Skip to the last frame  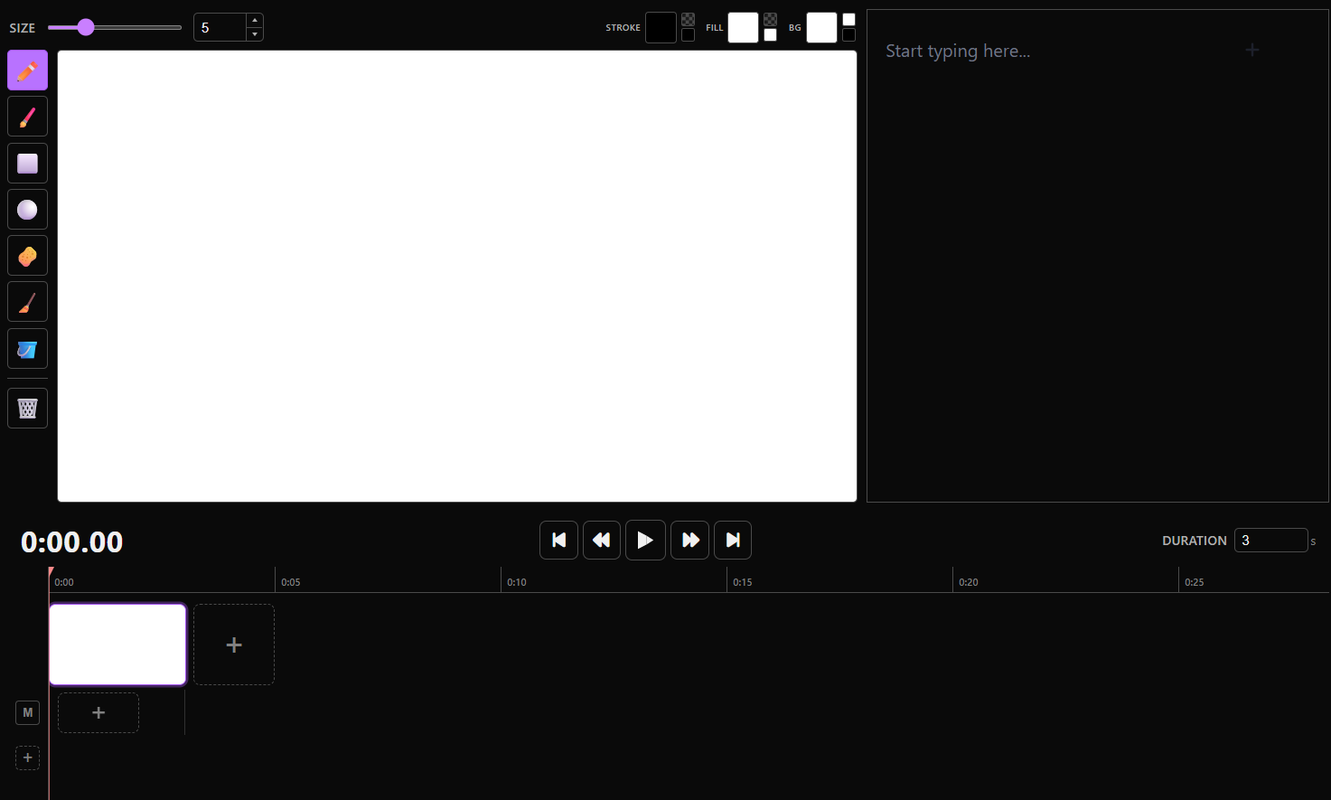coord(733,540)
